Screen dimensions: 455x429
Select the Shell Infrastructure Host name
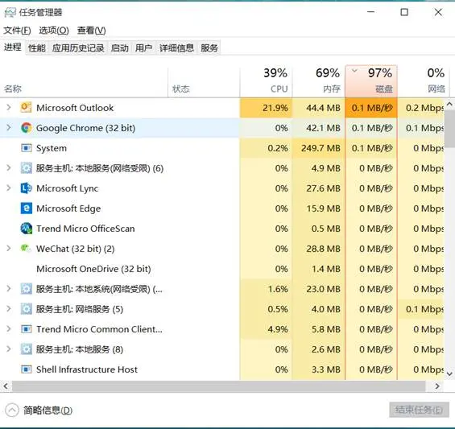click(x=86, y=369)
